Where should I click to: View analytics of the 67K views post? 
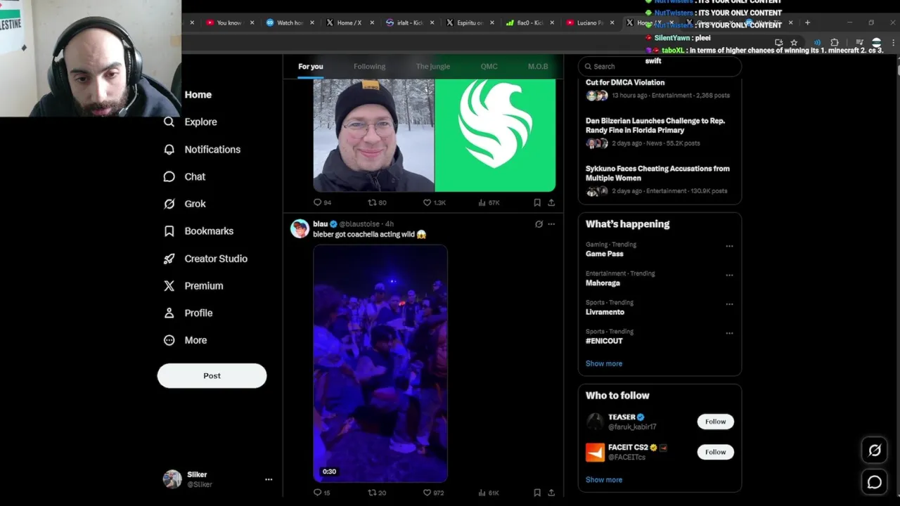coord(489,202)
